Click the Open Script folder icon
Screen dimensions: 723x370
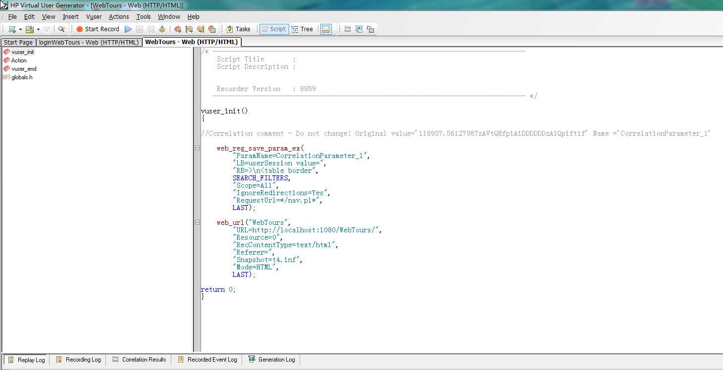coord(29,29)
